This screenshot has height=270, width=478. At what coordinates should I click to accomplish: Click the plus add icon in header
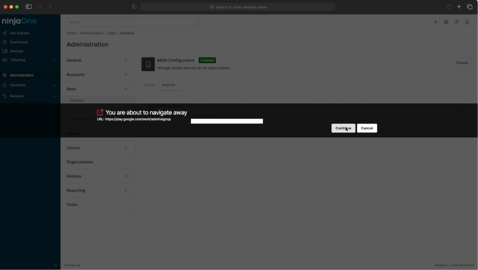click(x=435, y=22)
